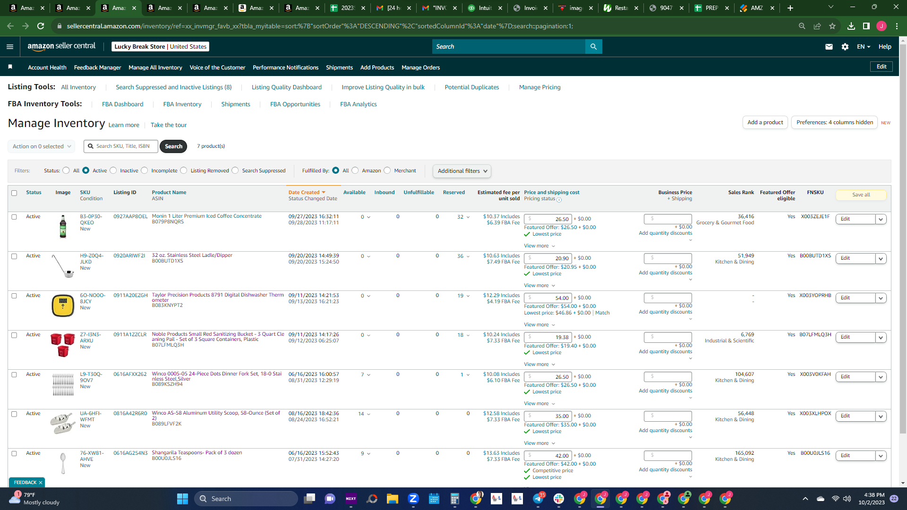Image resolution: width=907 pixels, height=510 pixels.
Task: Go to Voice of the Customer
Action: (217, 68)
